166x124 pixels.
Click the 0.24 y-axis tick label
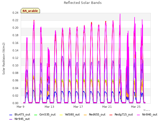(16, 13)
